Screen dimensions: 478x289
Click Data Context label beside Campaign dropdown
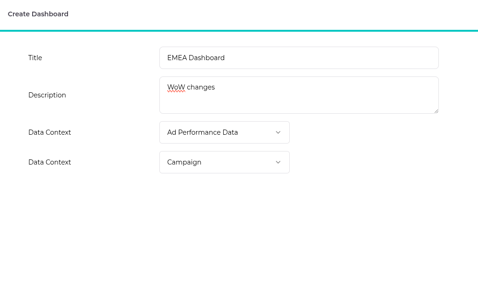coord(49,162)
